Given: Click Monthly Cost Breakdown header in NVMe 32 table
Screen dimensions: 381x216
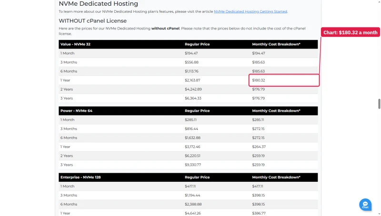Looking at the screenshot, I should coord(276,44).
